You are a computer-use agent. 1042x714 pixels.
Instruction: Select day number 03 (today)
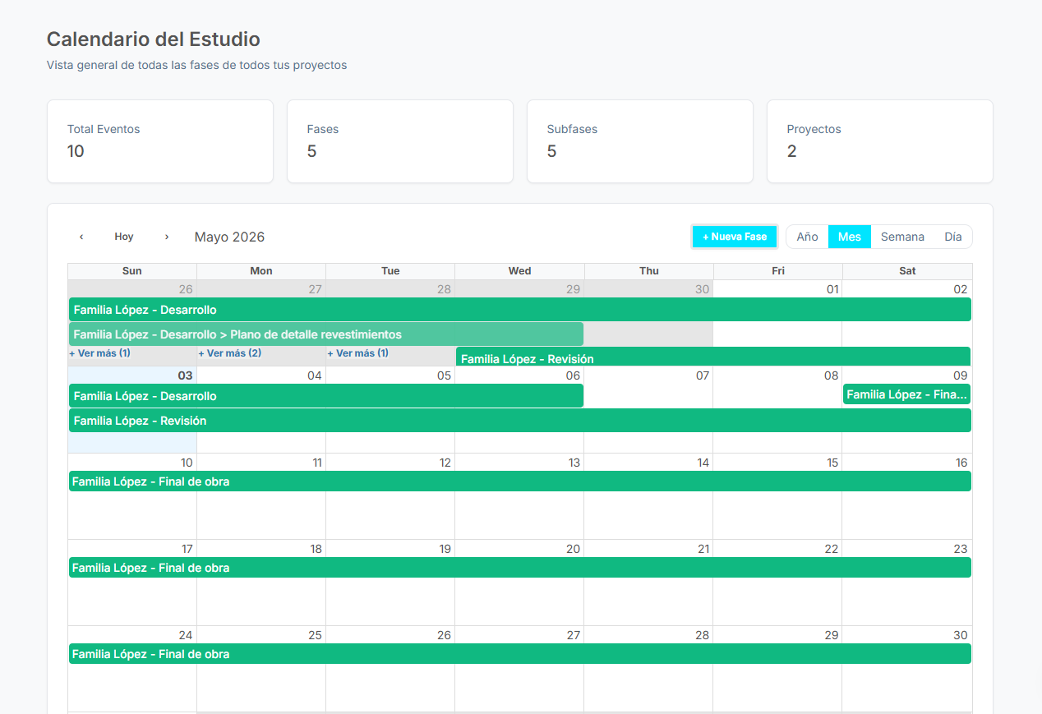coord(185,375)
